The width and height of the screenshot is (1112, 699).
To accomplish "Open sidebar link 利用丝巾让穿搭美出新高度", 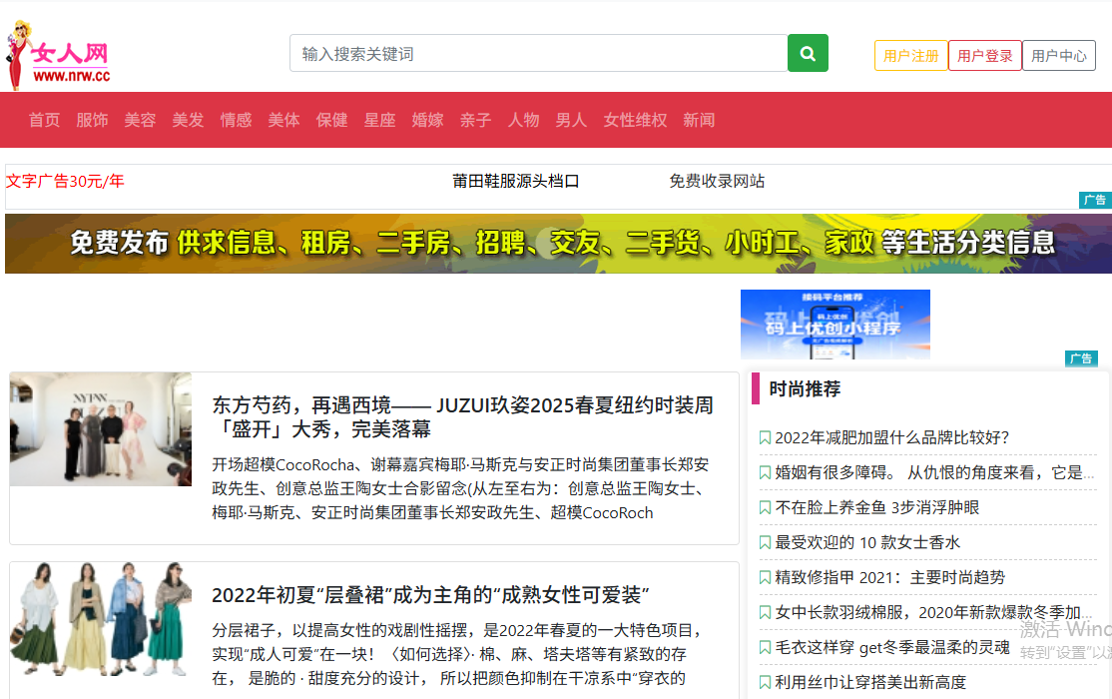I will (x=870, y=683).
